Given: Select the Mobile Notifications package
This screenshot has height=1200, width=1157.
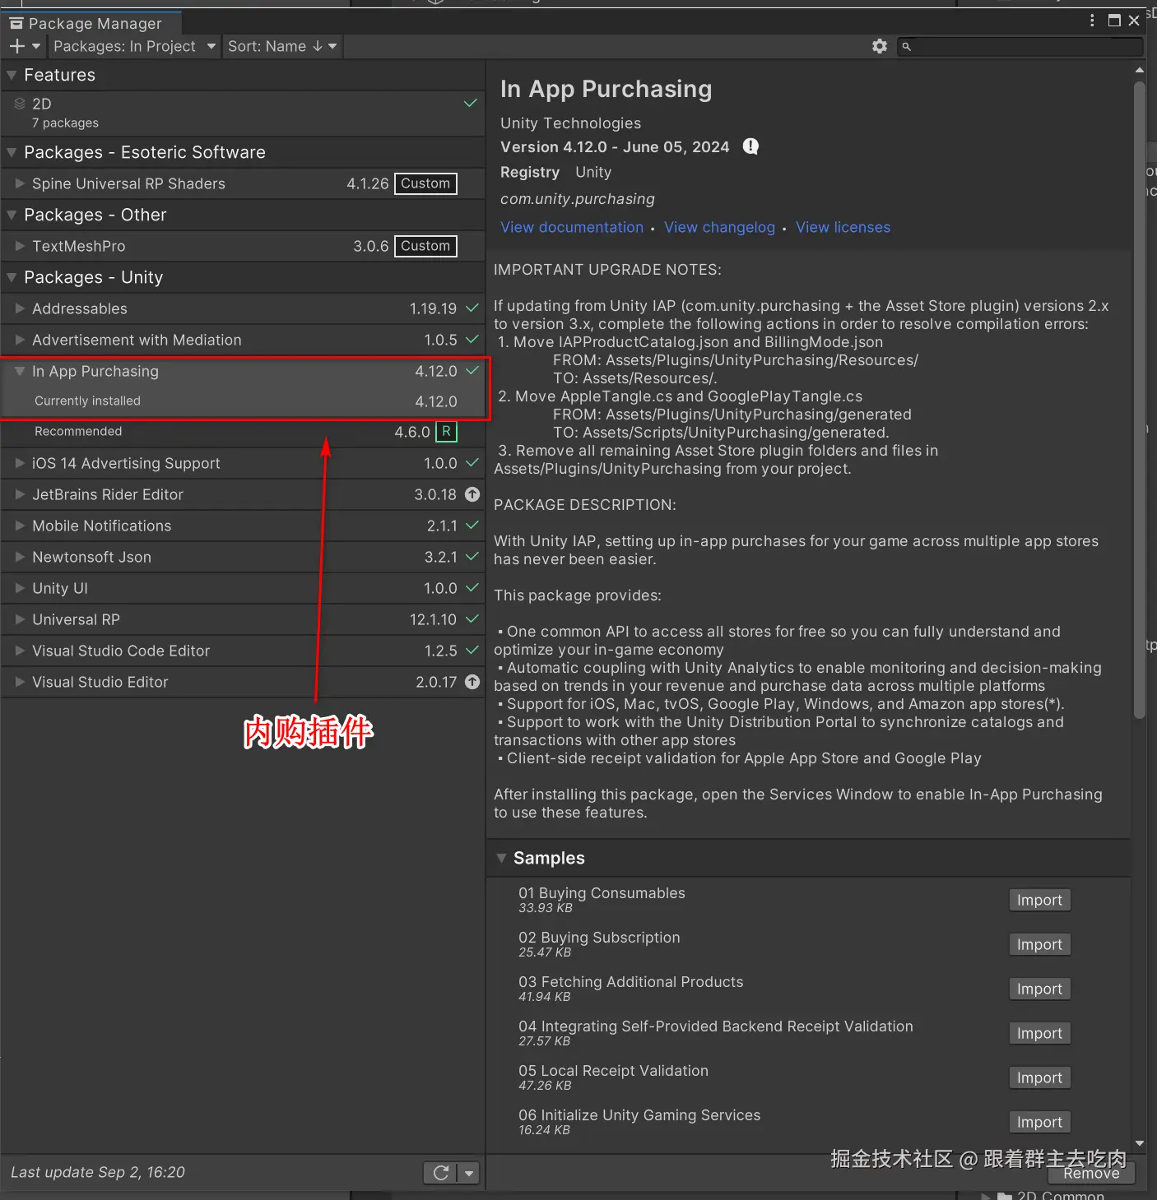Looking at the screenshot, I should coord(243,526).
